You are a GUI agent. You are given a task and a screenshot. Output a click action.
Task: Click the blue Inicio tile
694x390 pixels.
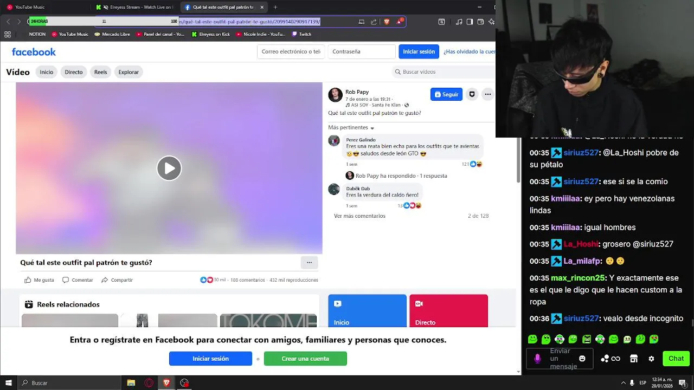click(367, 311)
